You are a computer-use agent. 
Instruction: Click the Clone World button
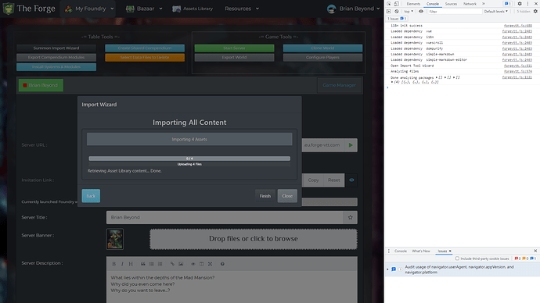pos(322,48)
